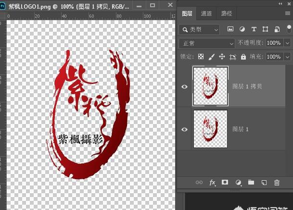This screenshot has width=293, height=210.
Task: Open the 正常 blend mode dropdown
Action: pyautogui.click(x=206, y=43)
